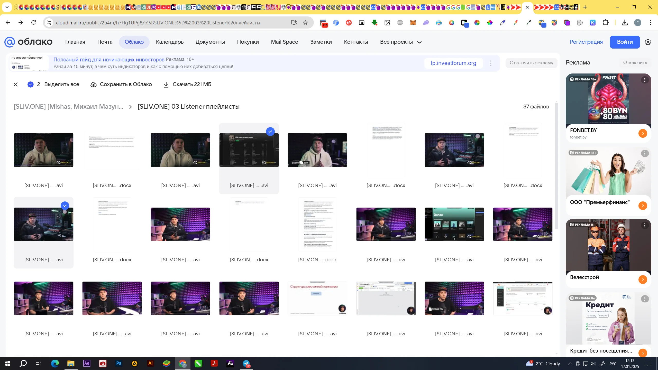The width and height of the screenshot is (658, 370).
Task: Expand the Все проекты dropdown
Action: click(x=401, y=42)
